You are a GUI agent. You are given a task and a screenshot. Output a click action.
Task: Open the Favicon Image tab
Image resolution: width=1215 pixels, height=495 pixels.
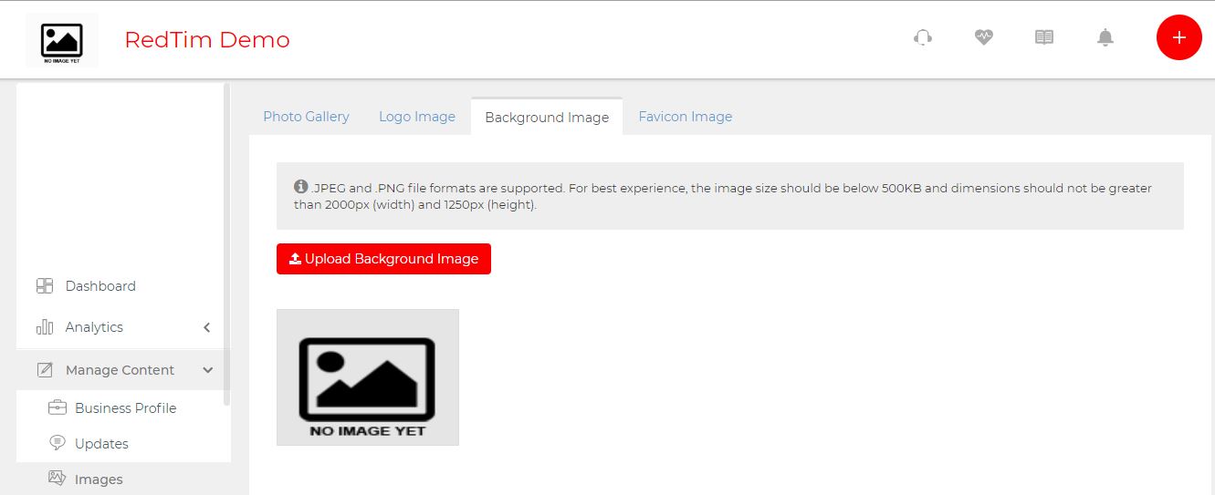pyautogui.click(x=686, y=117)
